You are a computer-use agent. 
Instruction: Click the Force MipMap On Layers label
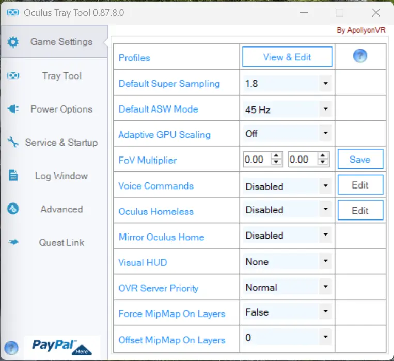click(171, 313)
